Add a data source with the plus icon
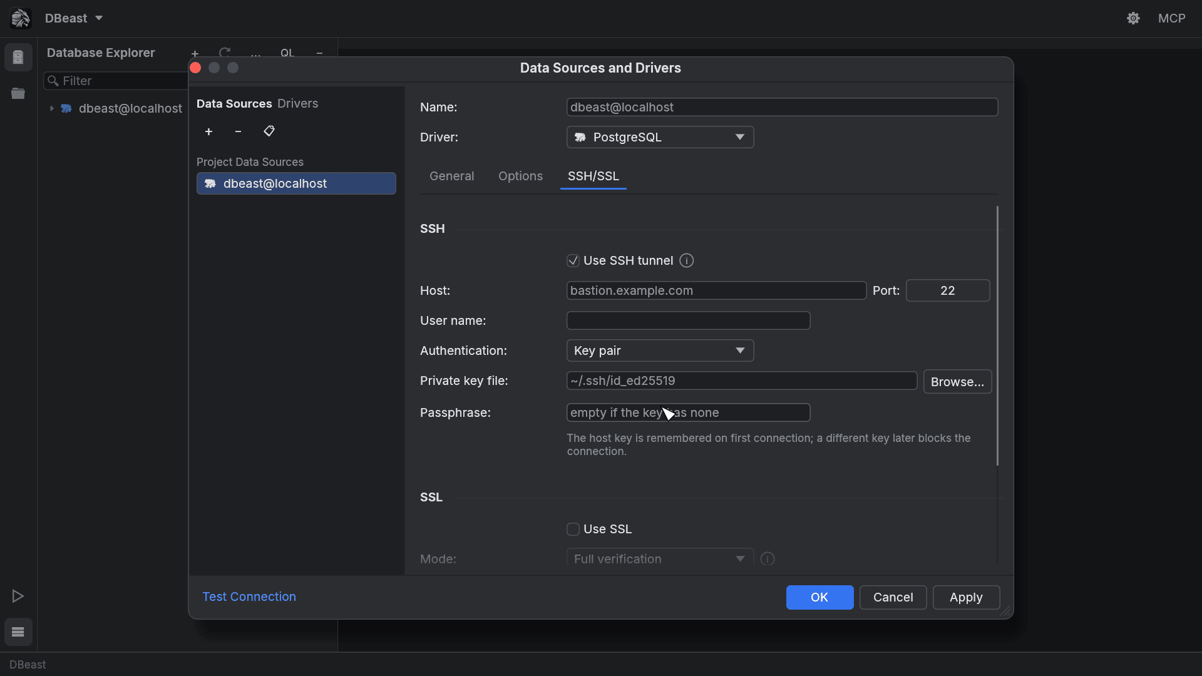Image resolution: width=1202 pixels, height=676 pixels. (208, 131)
